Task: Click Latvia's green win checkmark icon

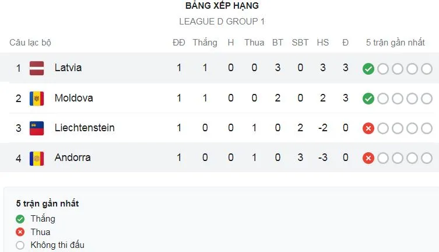Action: [368, 68]
